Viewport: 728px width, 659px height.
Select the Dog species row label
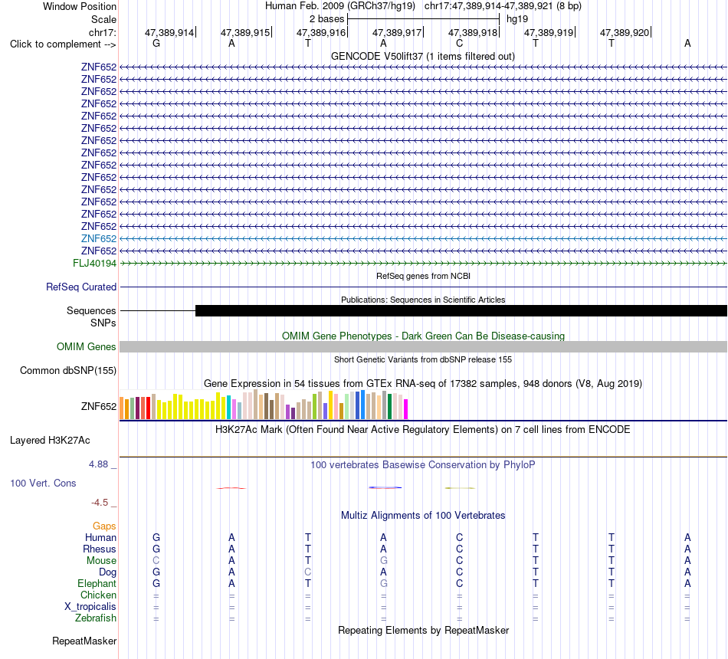(107, 572)
